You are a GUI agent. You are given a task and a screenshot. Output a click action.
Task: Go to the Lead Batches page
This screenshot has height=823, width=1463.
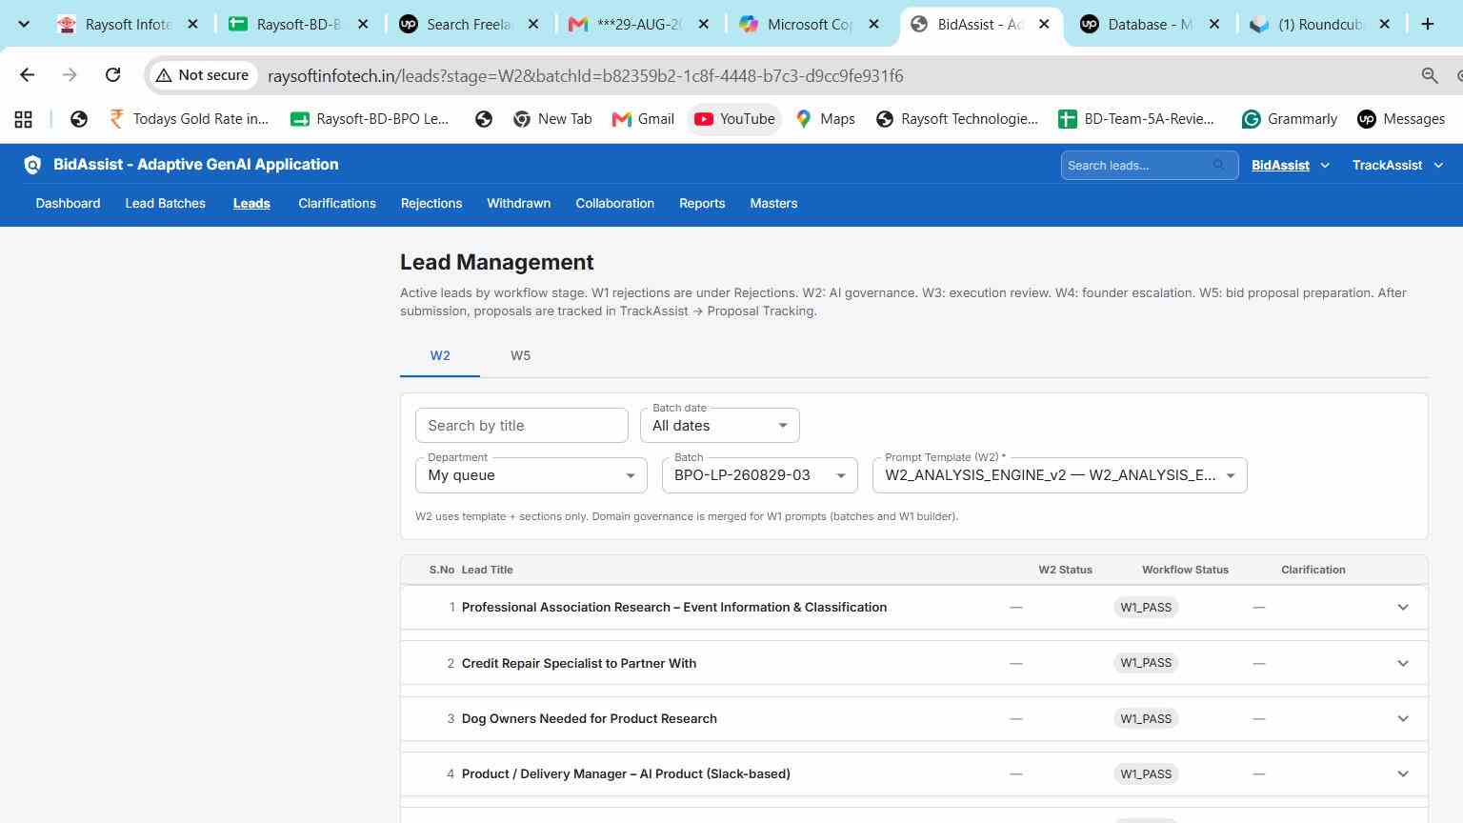point(166,203)
